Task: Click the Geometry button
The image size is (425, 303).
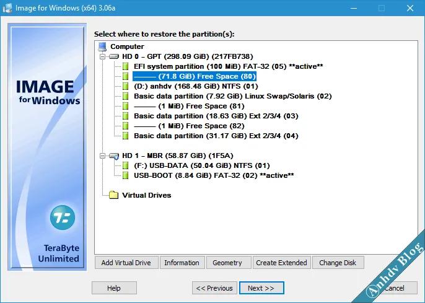Action: tap(227, 263)
